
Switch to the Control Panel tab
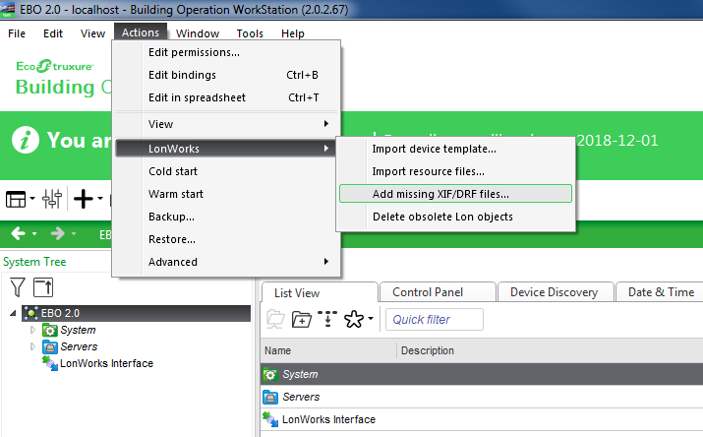(438, 292)
